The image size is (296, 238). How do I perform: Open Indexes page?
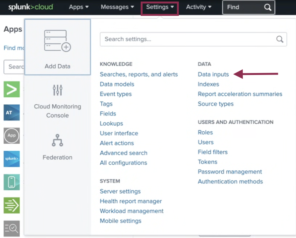pos(209,84)
